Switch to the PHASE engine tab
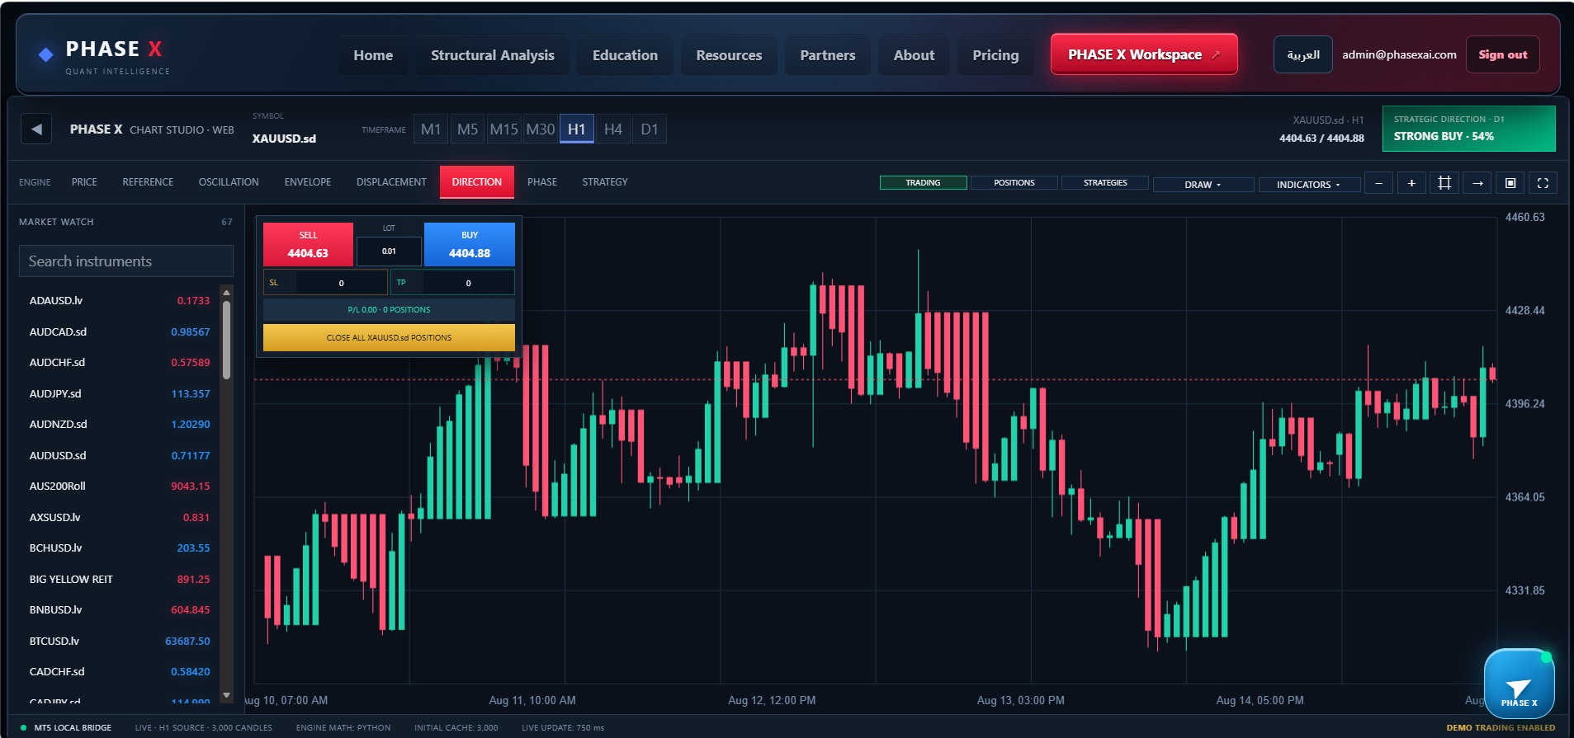This screenshot has width=1574, height=738. point(542,182)
